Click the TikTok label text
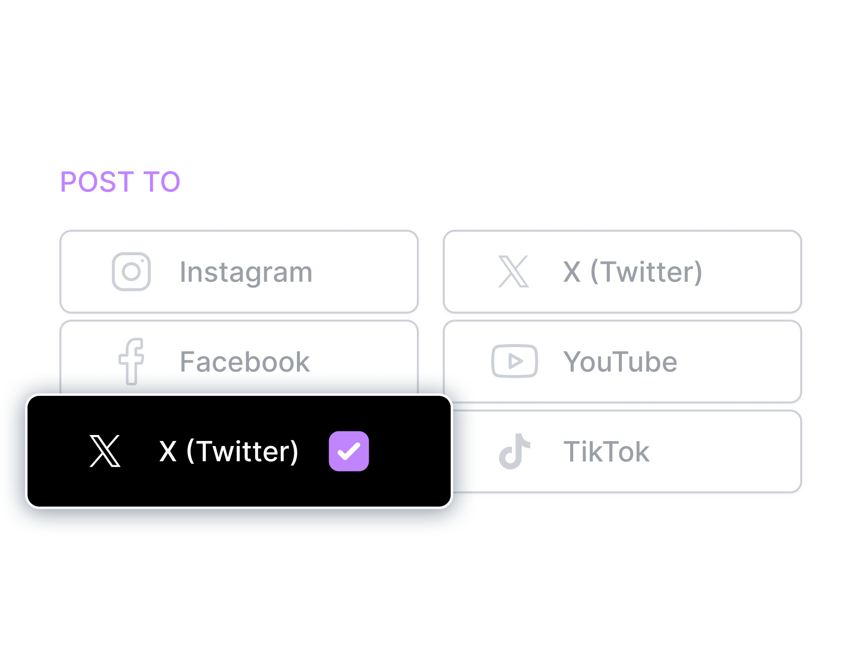This screenshot has height=651, width=864. coord(607,451)
